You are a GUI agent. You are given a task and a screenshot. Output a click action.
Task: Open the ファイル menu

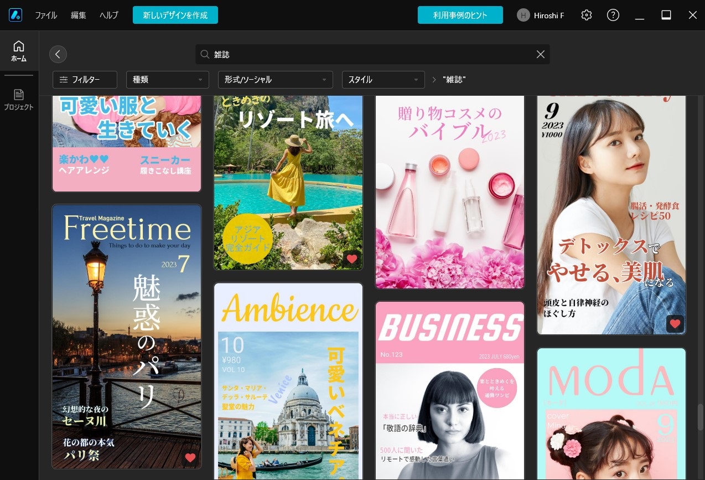pos(46,15)
